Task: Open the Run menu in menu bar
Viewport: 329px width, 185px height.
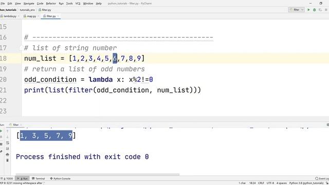Action: [61, 4]
